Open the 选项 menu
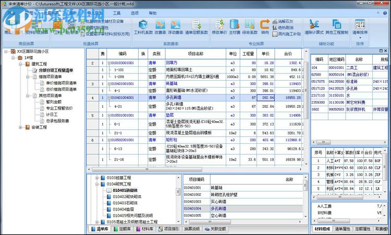The width and height of the screenshot is (391, 235). pyautogui.click(x=135, y=13)
